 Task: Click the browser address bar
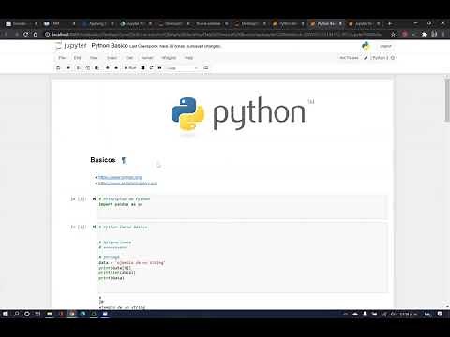pos(216,34)
